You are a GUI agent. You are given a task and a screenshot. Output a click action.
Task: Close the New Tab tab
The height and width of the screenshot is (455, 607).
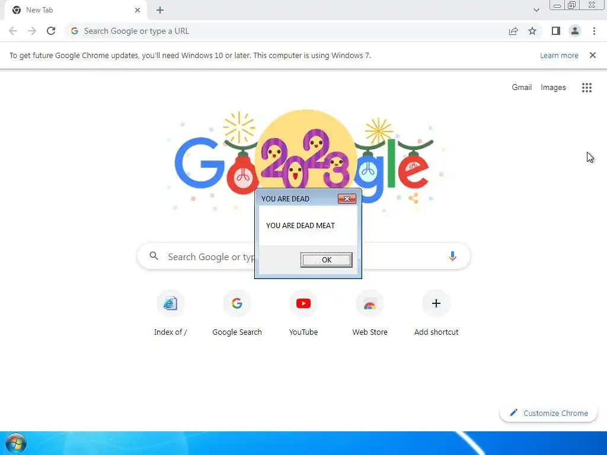click(138, 10)
